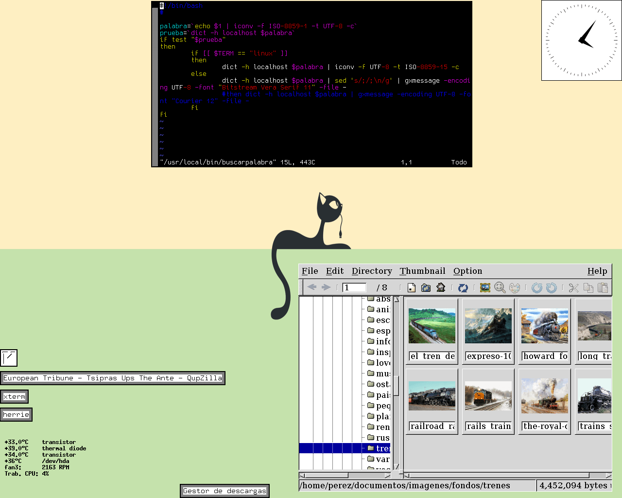The width and height of the screenshot is (622, 498).
Task: Open the Thumbnail menu
Action: click(422, 271)
